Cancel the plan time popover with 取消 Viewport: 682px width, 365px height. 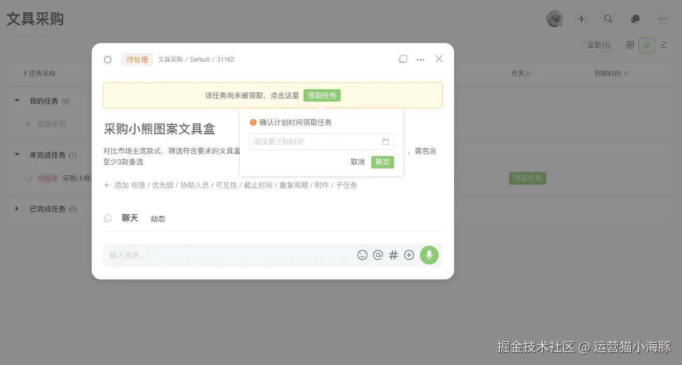(358, 162)
